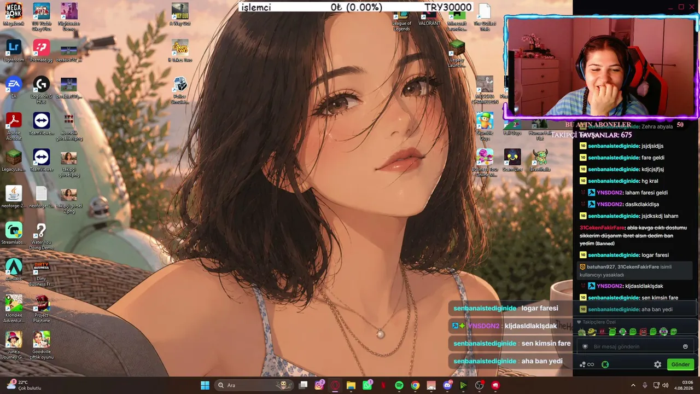Open Goodville çiftlik oyunu shortcut
700x394 pixels.
(x=41, y=346)
